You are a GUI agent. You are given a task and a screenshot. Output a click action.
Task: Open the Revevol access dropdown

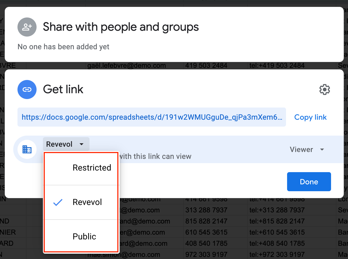tap(66, 144)
